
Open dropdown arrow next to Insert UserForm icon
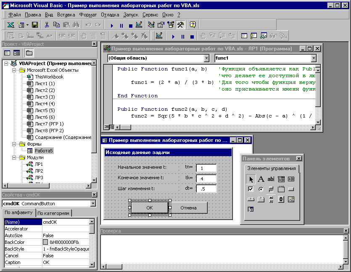click(x=28, y=25)
